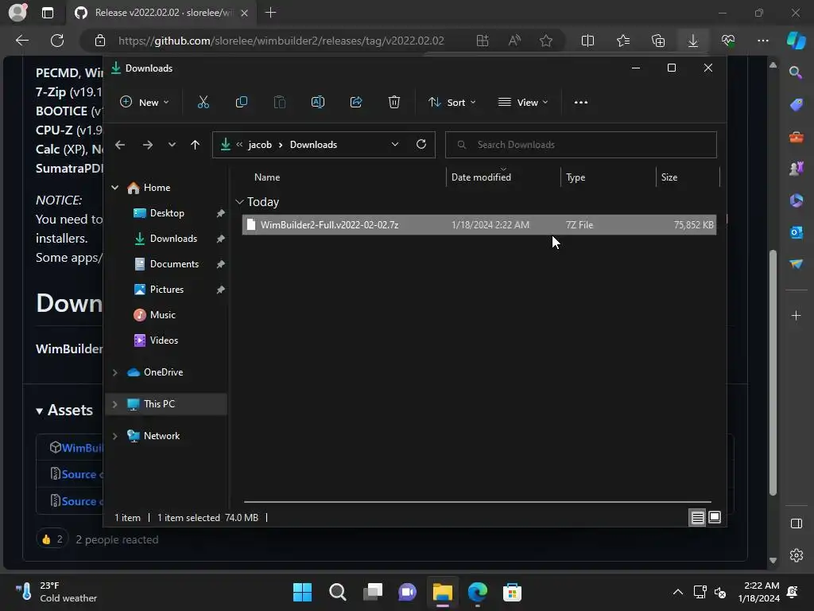The image size is (814, 611).
Task: Click the Edge page vertical scrollbar
Action: pos(773,372)
